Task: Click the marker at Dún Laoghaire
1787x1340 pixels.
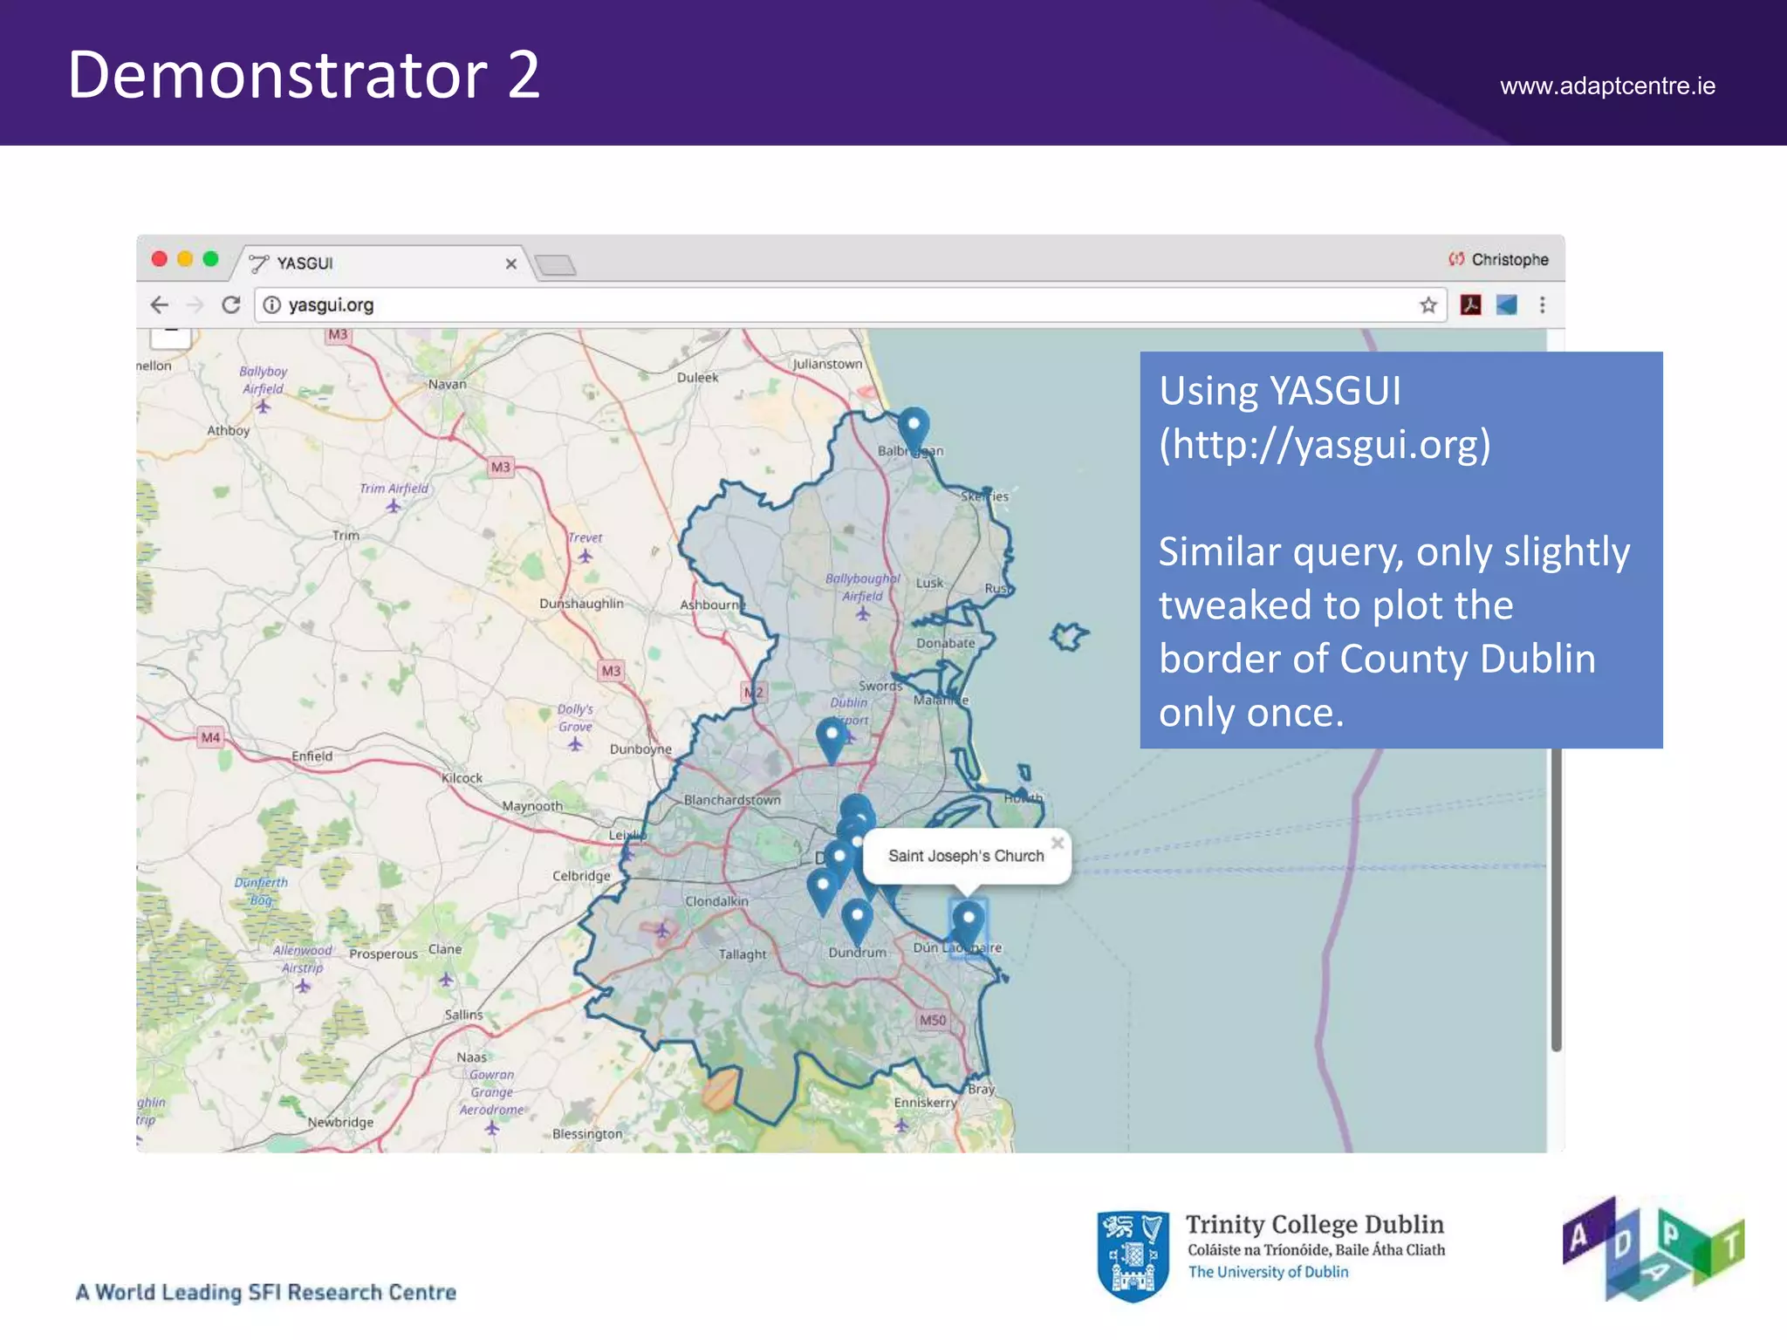Action: coord(968,926)
